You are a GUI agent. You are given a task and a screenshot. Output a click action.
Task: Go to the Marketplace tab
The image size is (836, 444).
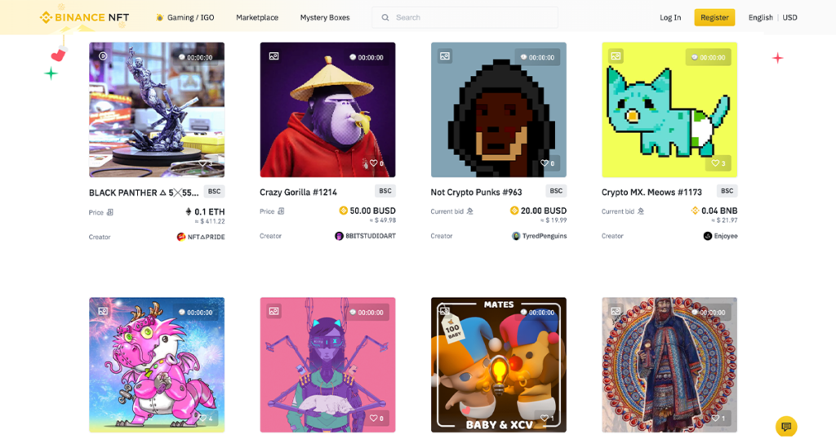(257, 18)
